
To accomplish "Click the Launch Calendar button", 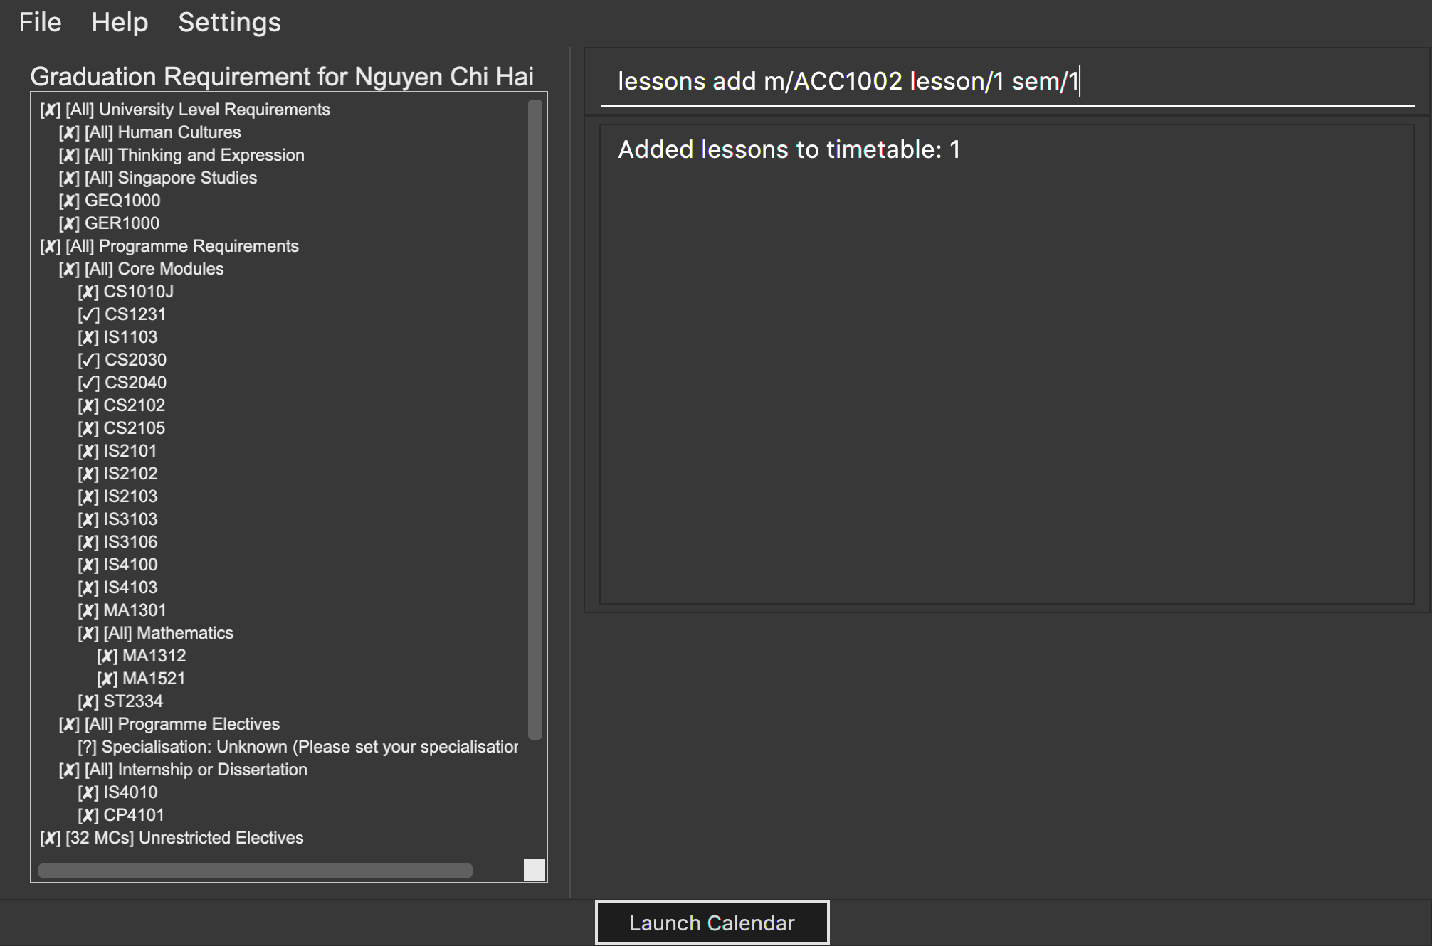I will [x=712, y=923].
